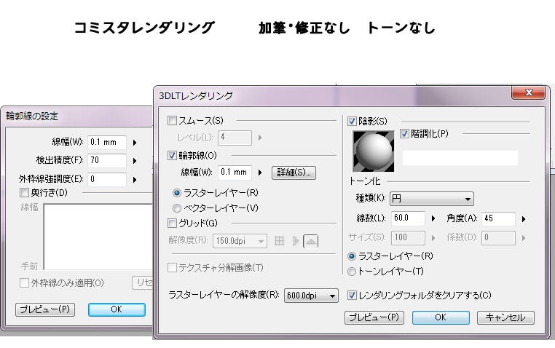Select ベクターレイヤー(V) radio button

click(176, 208)
